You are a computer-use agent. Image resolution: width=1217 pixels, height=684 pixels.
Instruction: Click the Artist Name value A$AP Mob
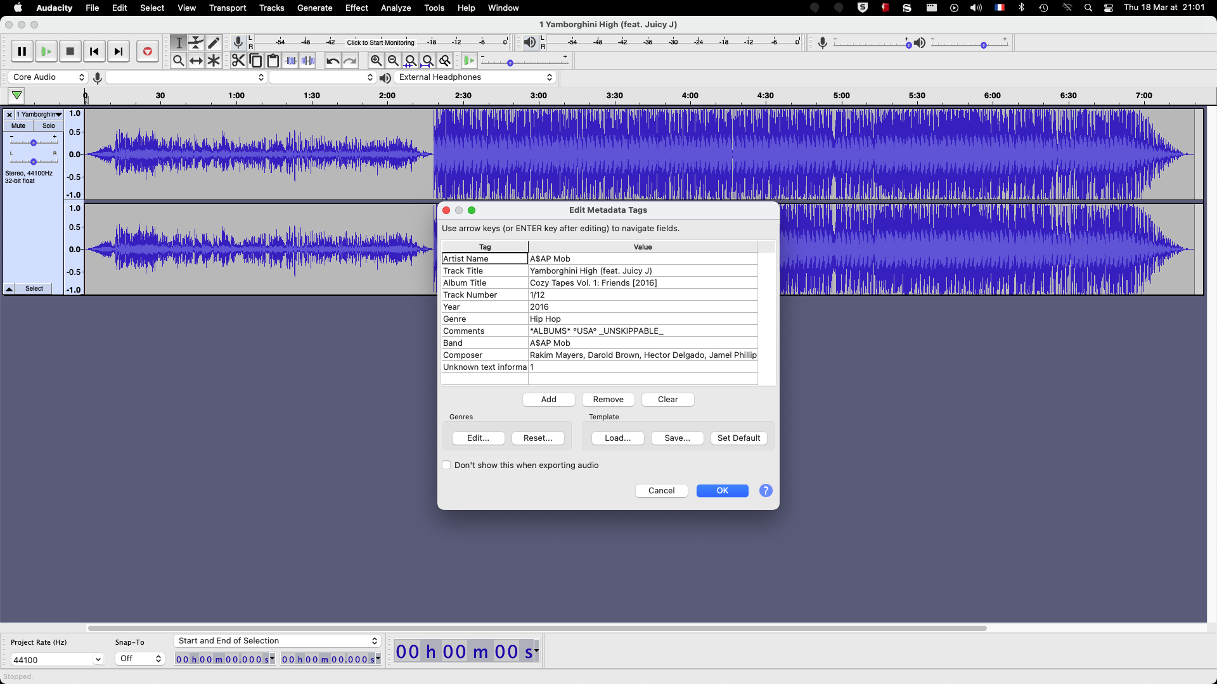[x=643, y=259]
